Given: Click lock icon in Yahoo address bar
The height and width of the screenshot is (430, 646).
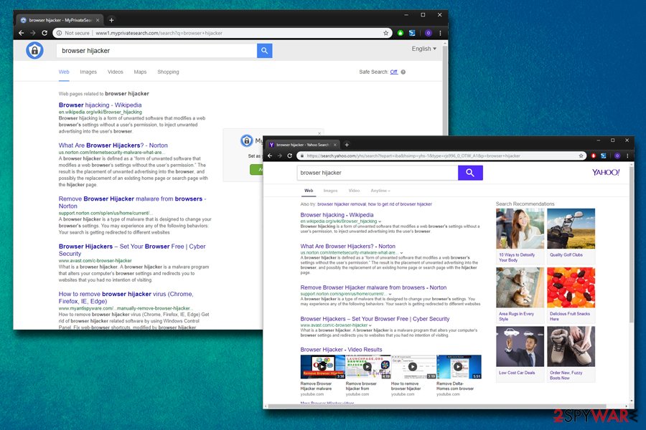Looking at the screenshot, I should tap(301, 156).
